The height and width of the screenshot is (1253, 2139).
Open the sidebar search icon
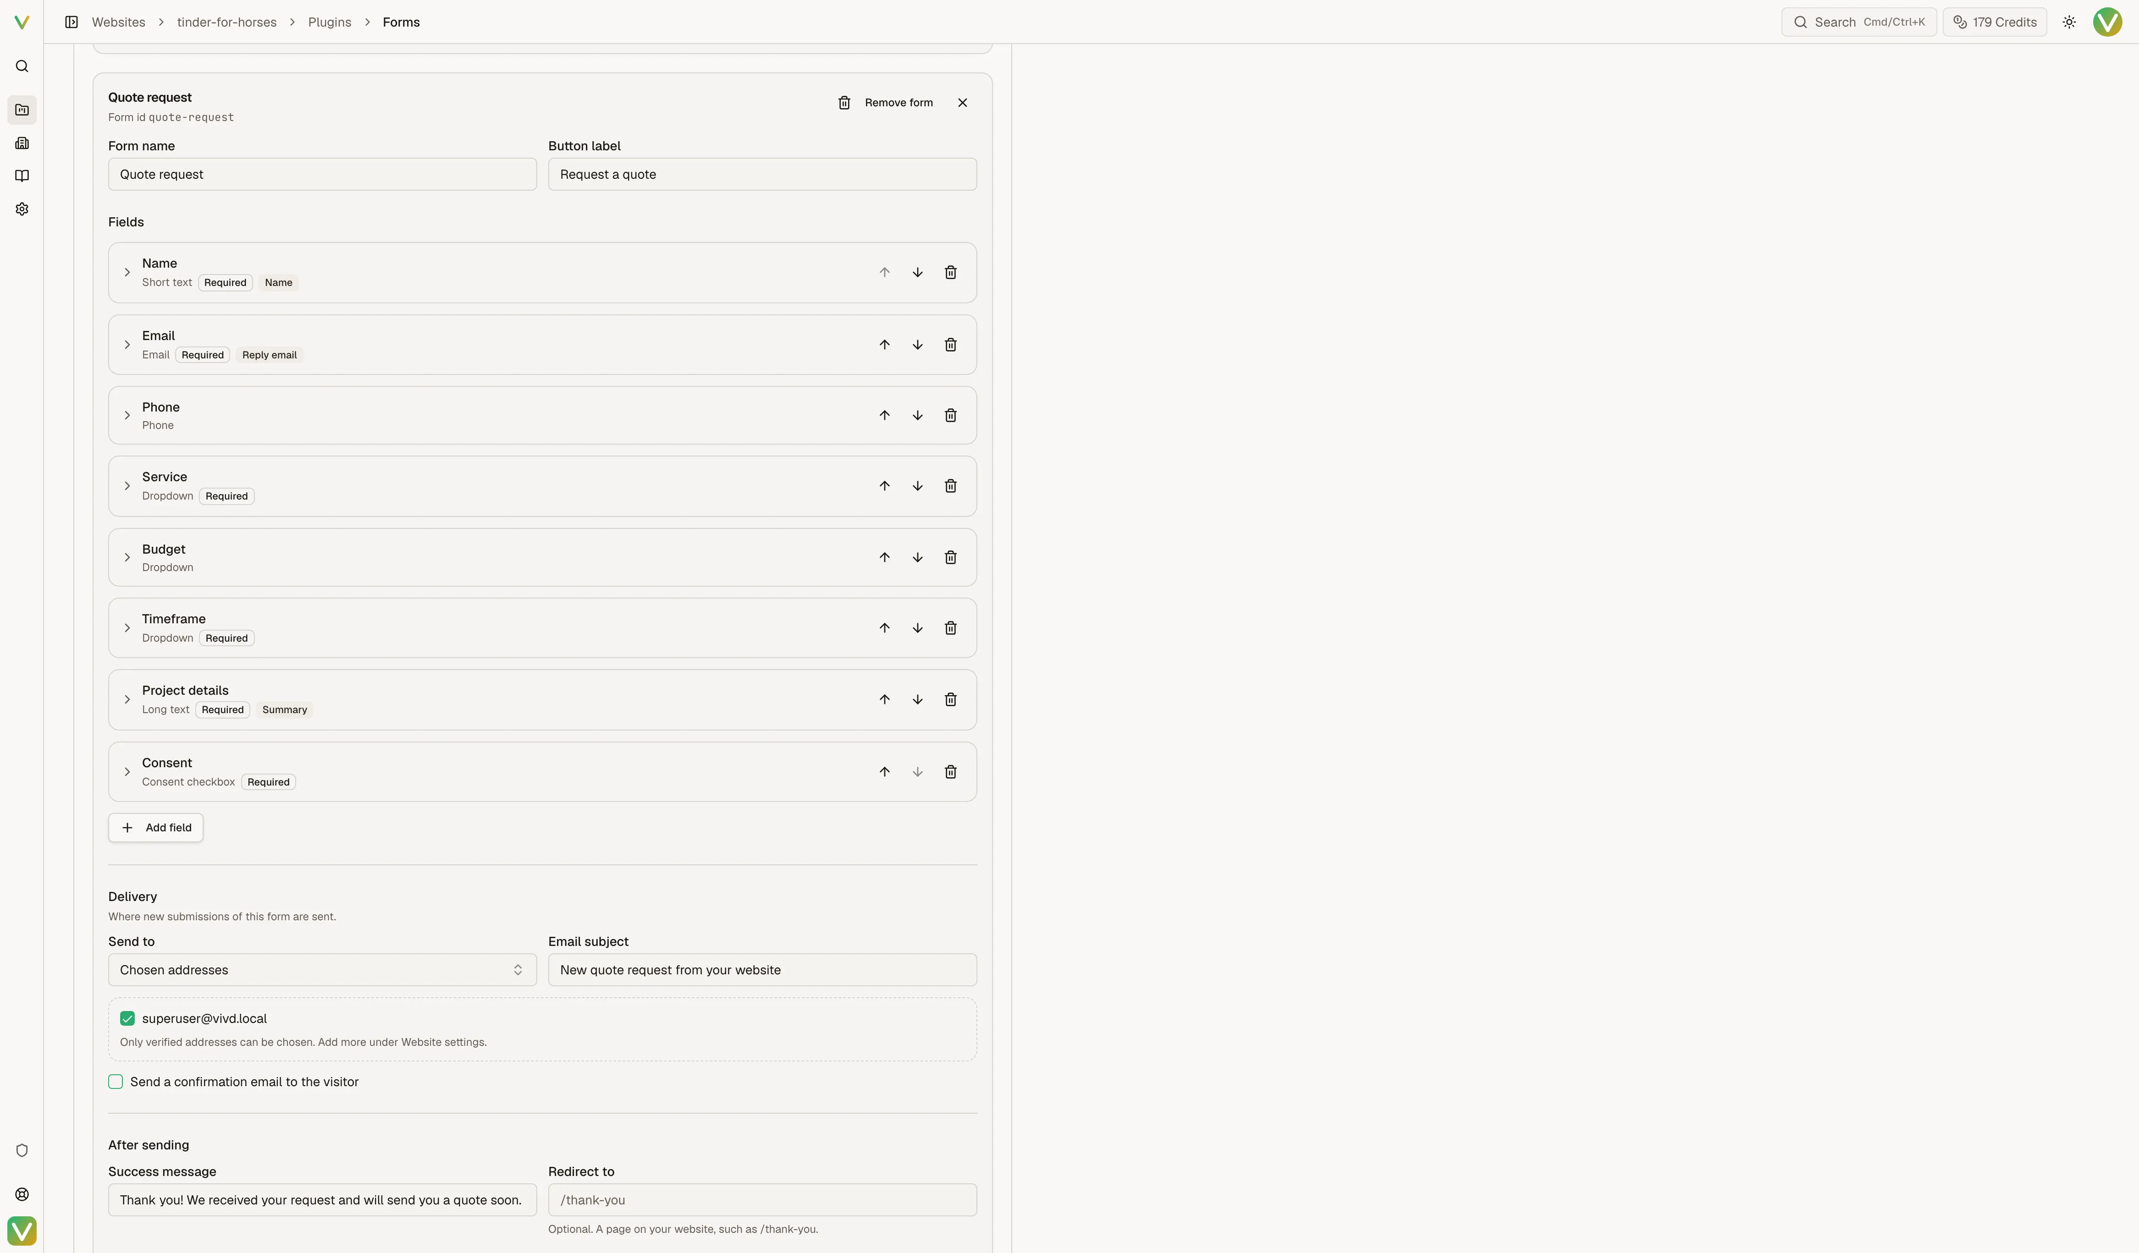(22, 66)
